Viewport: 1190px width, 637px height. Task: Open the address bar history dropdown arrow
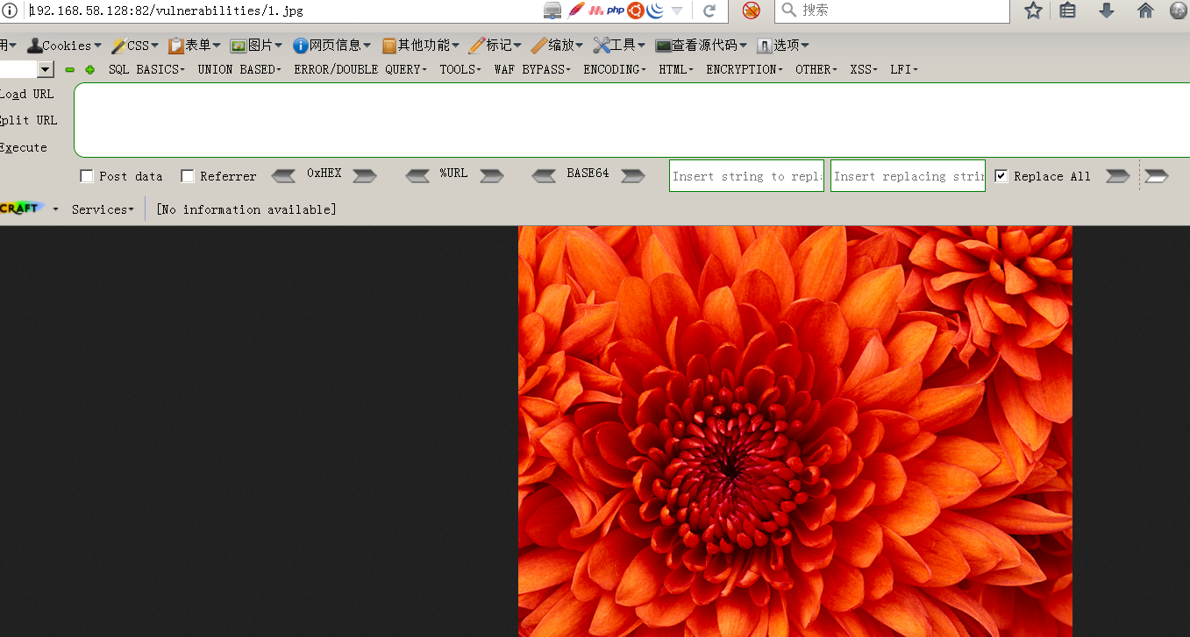point(677,11)
